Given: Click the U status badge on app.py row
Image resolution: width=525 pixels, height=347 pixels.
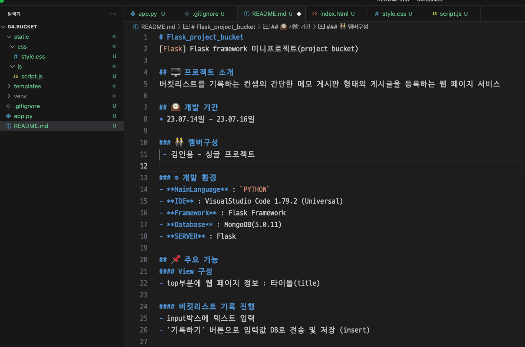Looking at the screenshot, I should 114,116.
